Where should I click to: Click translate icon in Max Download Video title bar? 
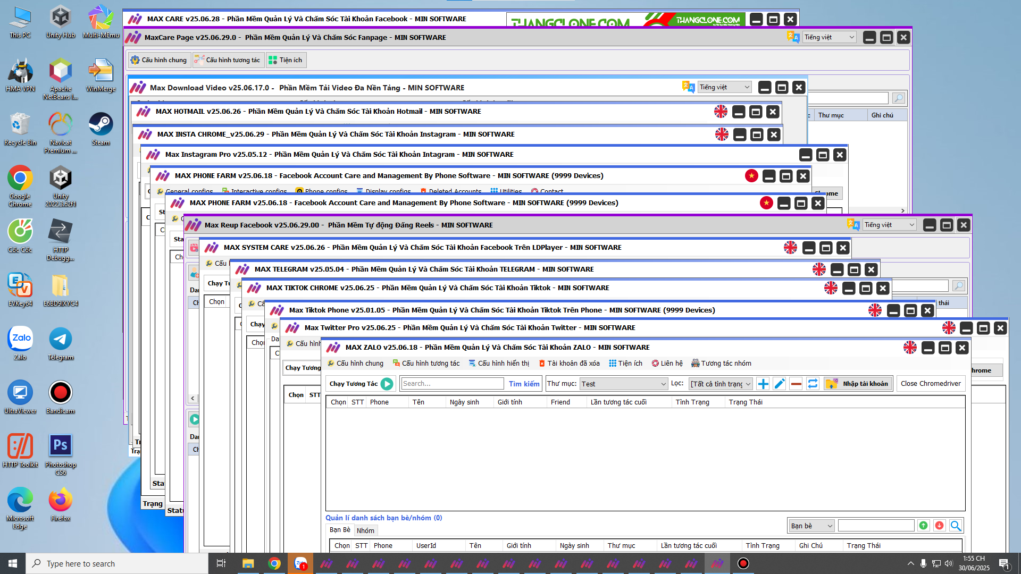click(689, 87)
